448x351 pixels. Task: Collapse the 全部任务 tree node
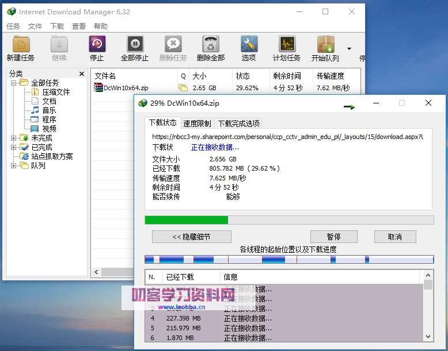click(13, 83)
